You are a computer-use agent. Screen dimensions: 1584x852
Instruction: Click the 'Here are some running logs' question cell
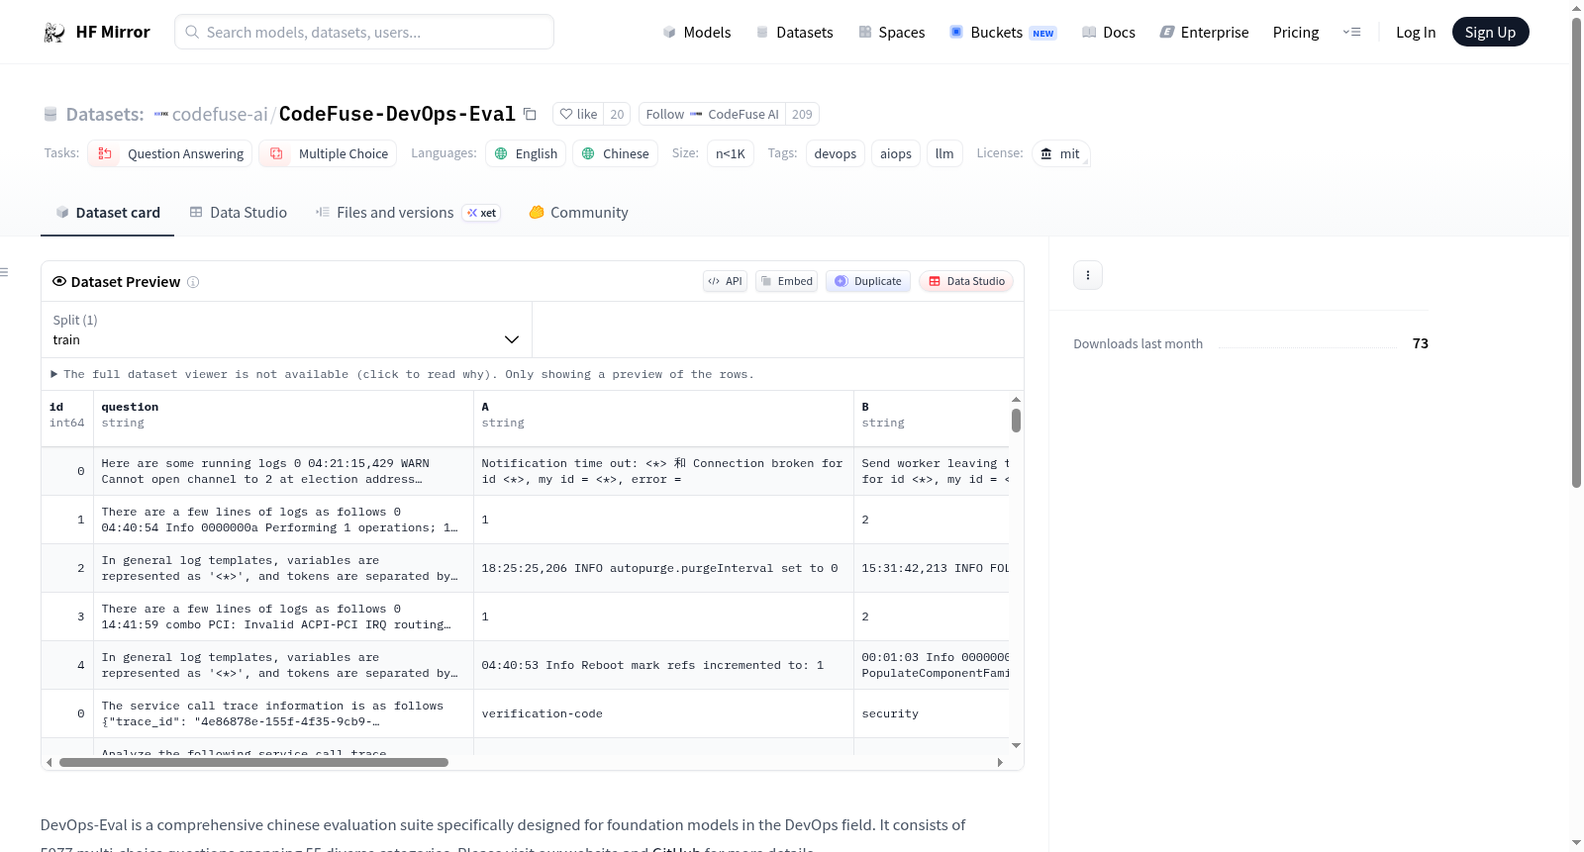point(283,471)
